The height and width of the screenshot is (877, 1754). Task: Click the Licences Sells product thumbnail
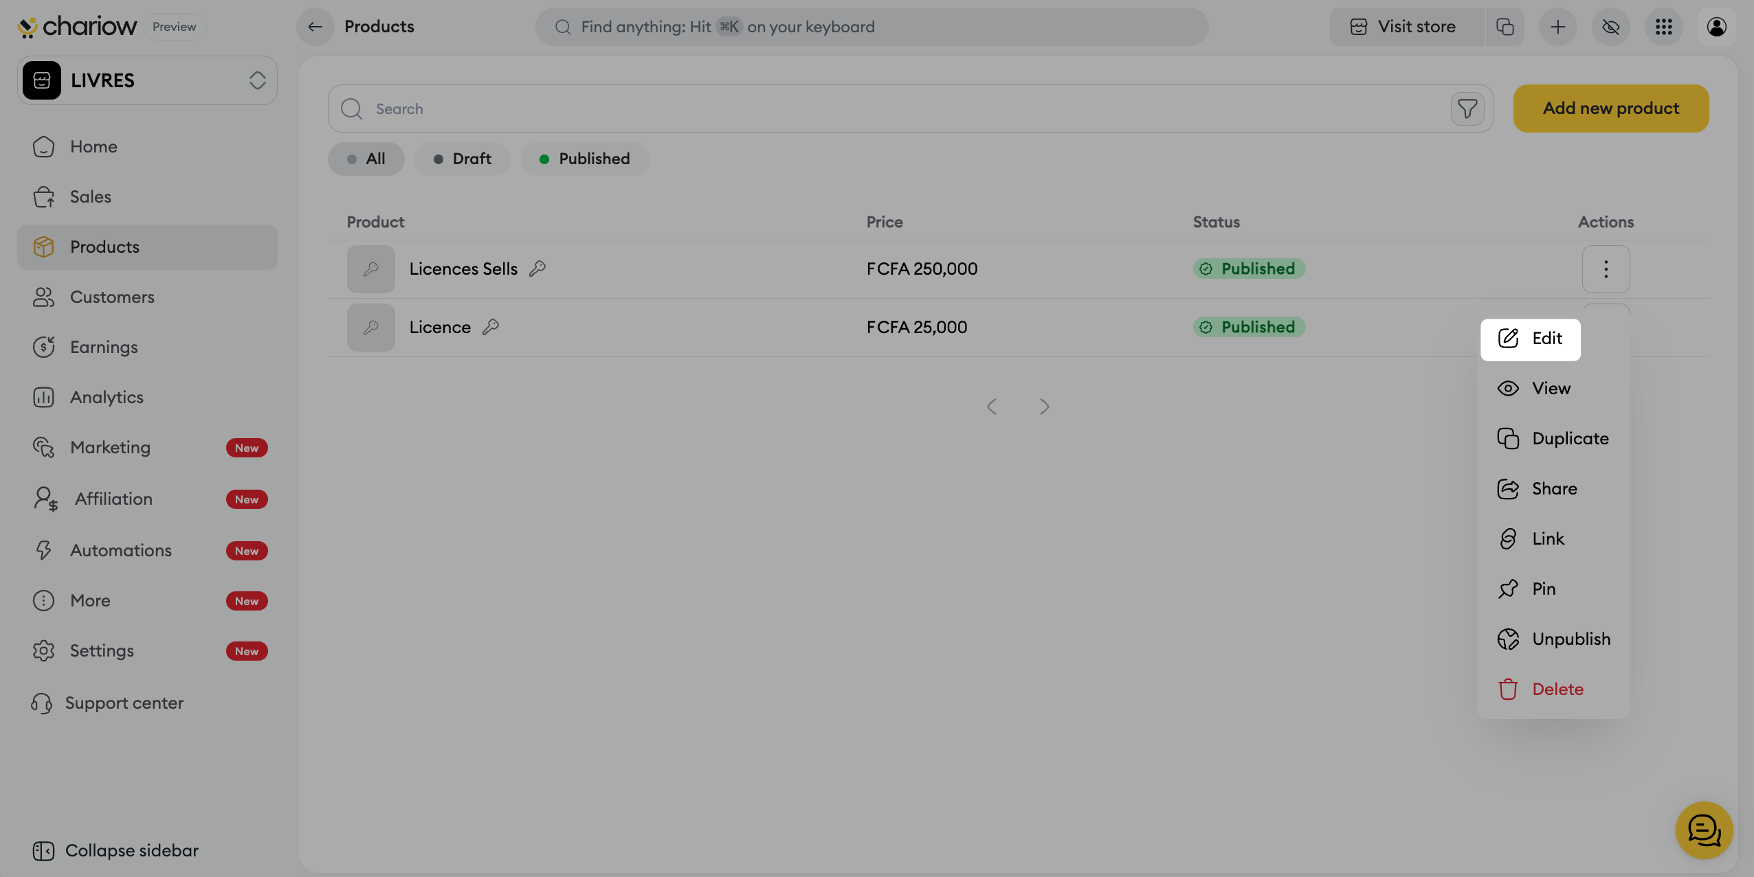click(x=370, y=269)
